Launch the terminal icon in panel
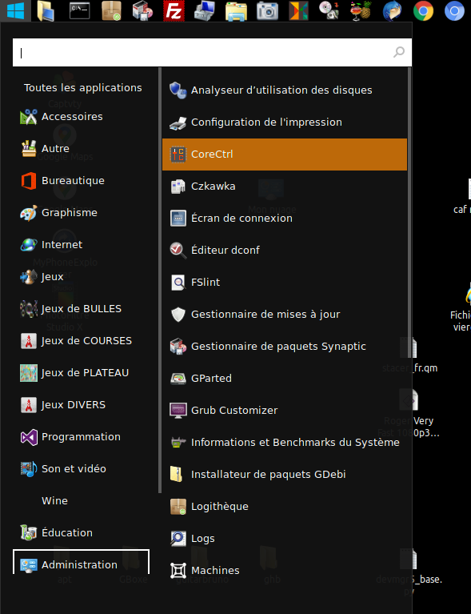This screenshot has height=614, width=471. click(x=79, y=11)
